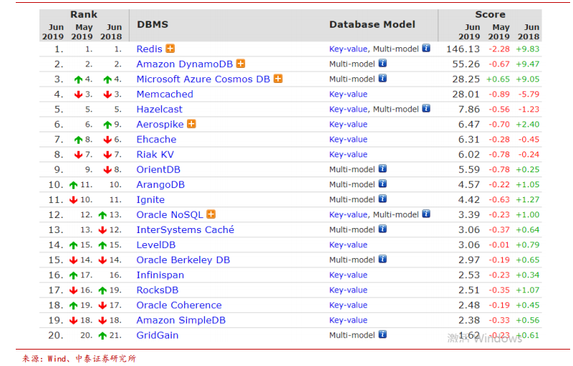Open the info icon in the Cosmos DB row
Image resolution: width=573 pixels, height=366 pixels.
click(382, 79)
